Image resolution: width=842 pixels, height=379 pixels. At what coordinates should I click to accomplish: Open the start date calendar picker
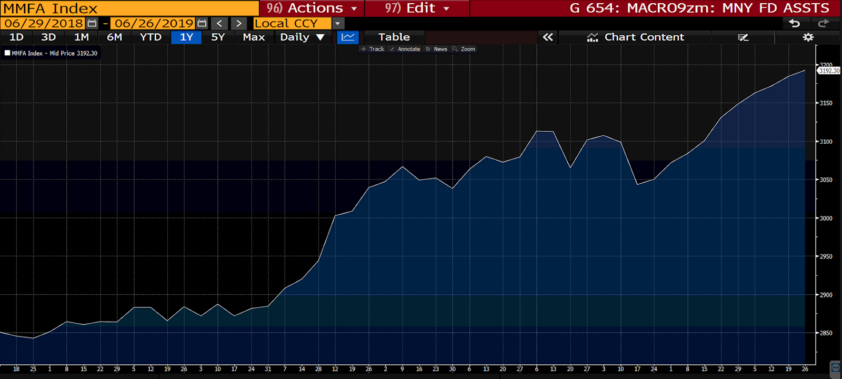pyautogui.click(x=92, y=23)
